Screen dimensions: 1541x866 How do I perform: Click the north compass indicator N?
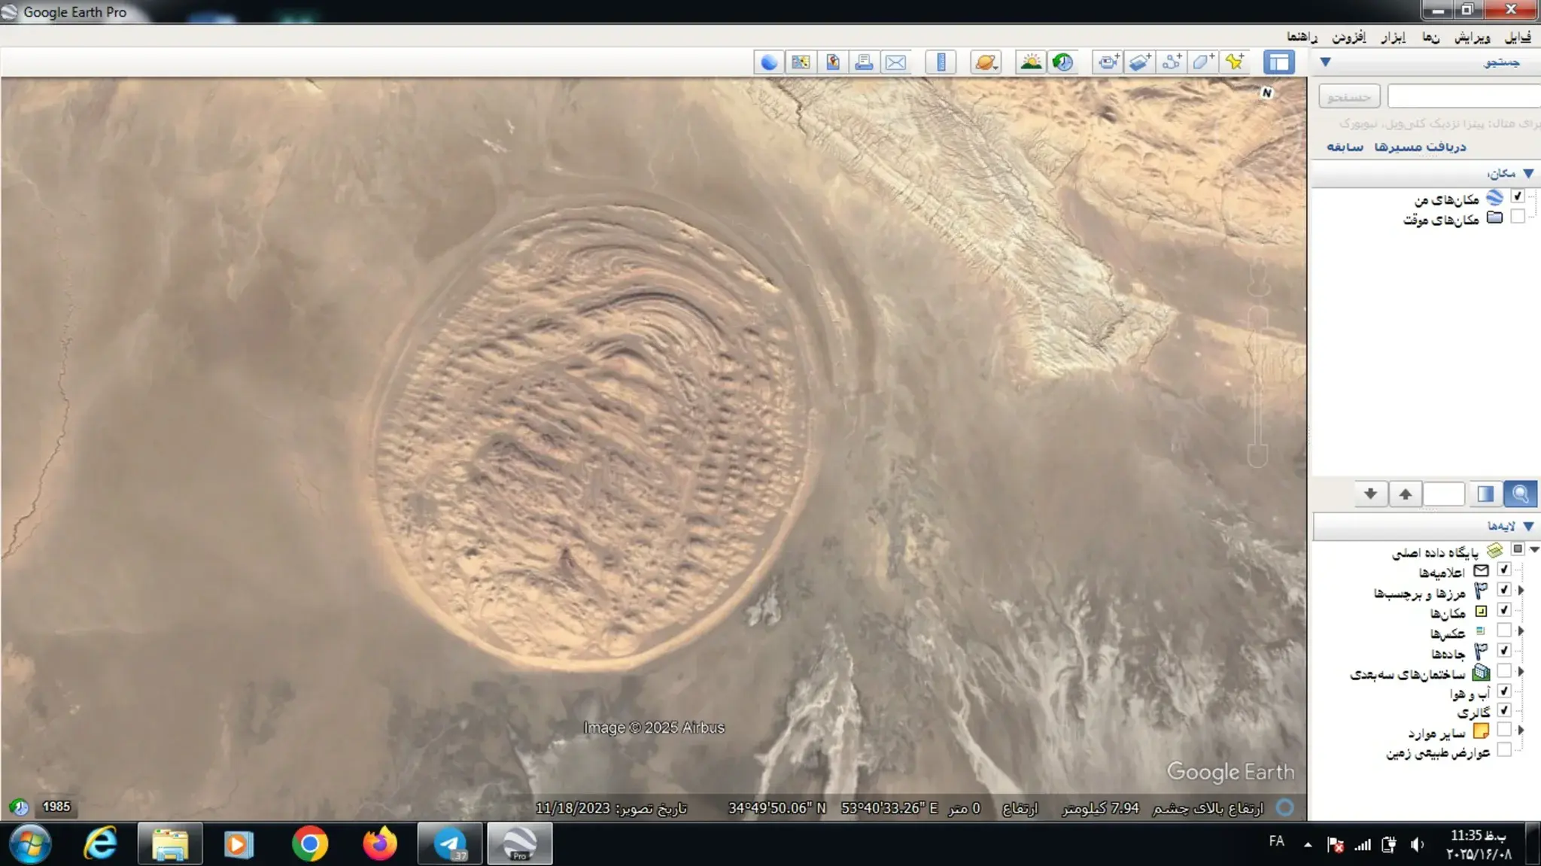(1267, 93)
